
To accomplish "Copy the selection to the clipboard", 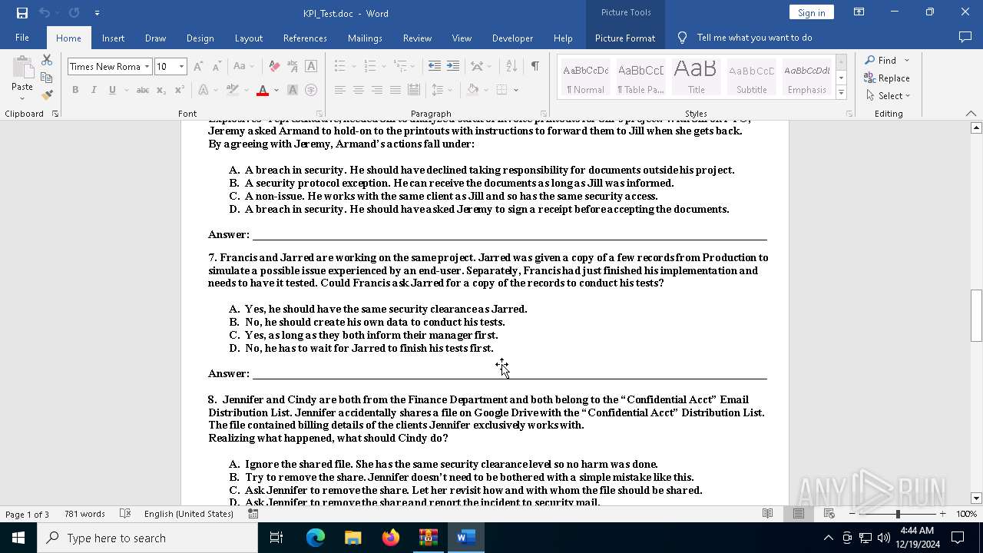I will pos(47,78).
